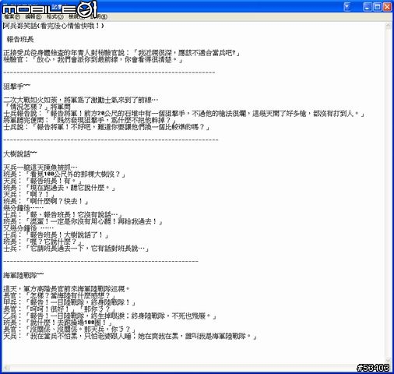Viewport: 394px width, 374px height.
Task: Click the line starting 這天，軍方高階長官
Action: [x=67, y=289]
